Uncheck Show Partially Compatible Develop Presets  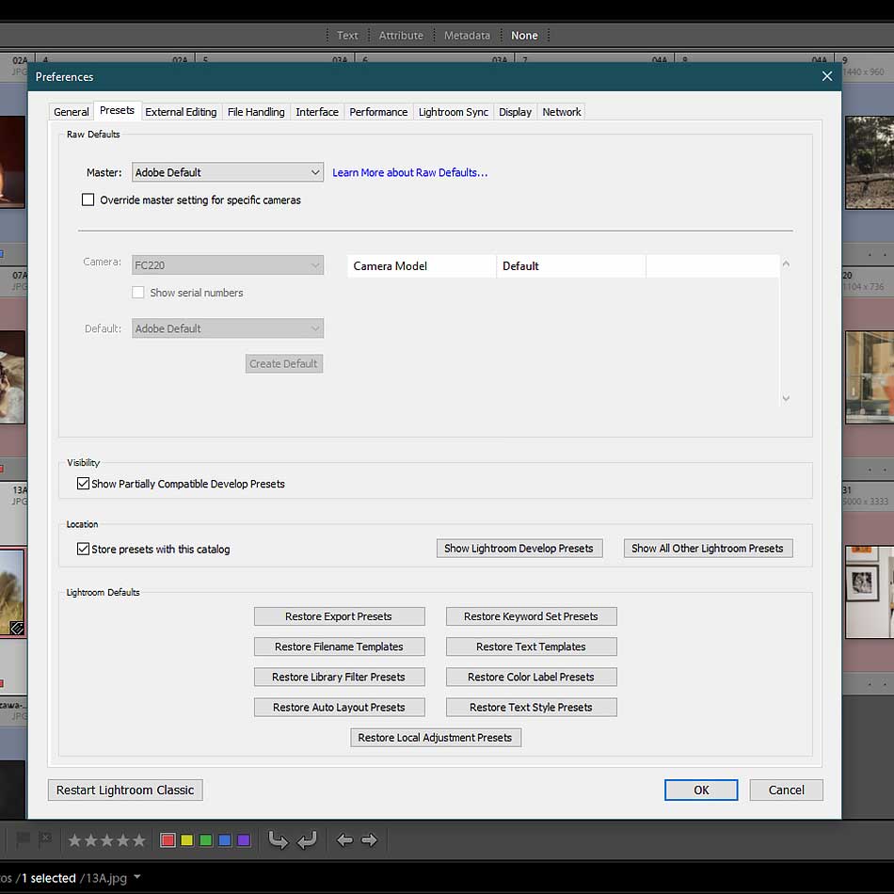pyautogui.click(x=83, y=484)
